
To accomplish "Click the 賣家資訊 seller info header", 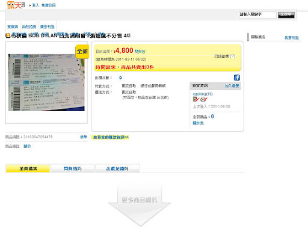I will coord(200,85).
